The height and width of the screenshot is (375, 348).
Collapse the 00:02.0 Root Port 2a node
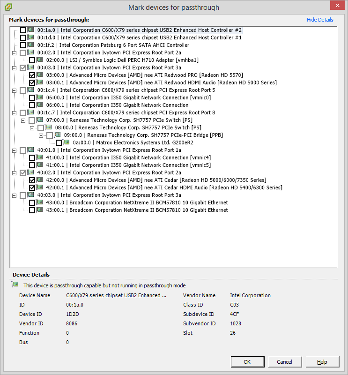[14, 53]
